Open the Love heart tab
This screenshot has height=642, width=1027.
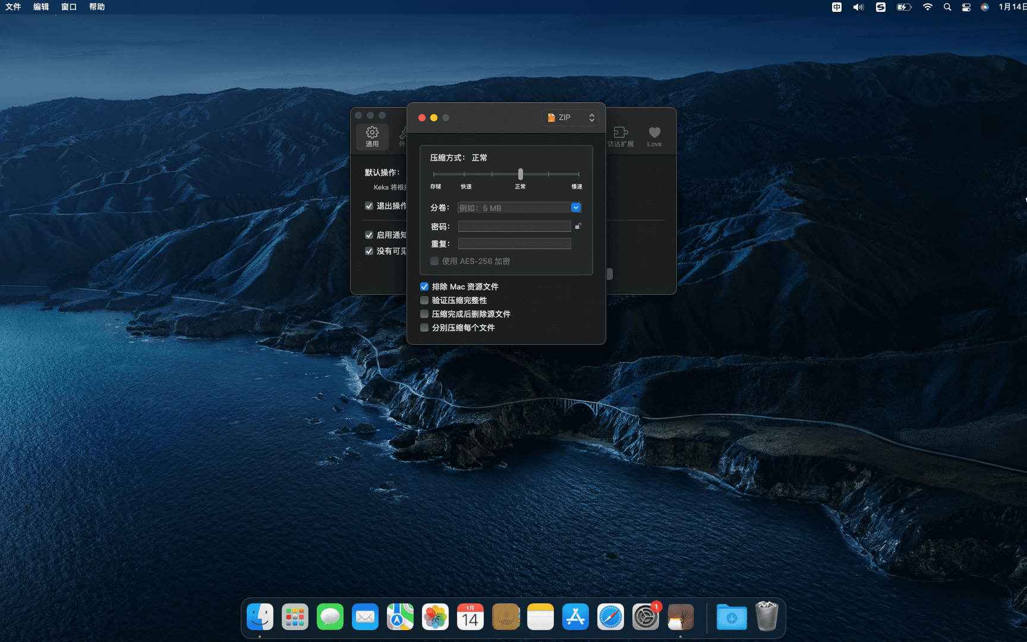point(654,137)
